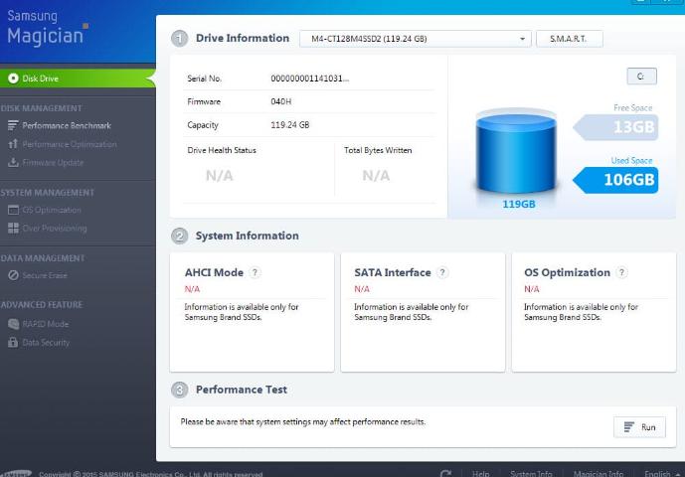Open Performance Benchmark from sidebar
Screen dimensions: 685x477
point(67,126)
